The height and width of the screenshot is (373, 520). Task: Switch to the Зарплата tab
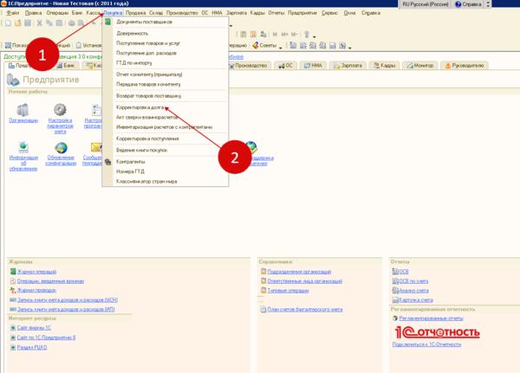348,65
